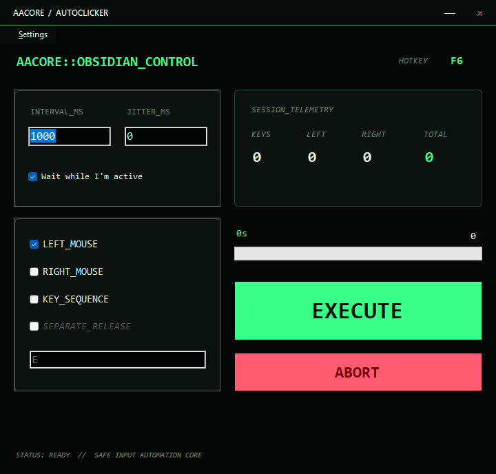The width and height of the screenshot is (496, 474).
Task: Click the 0s elapsed time label
Action: pos(241,234)
